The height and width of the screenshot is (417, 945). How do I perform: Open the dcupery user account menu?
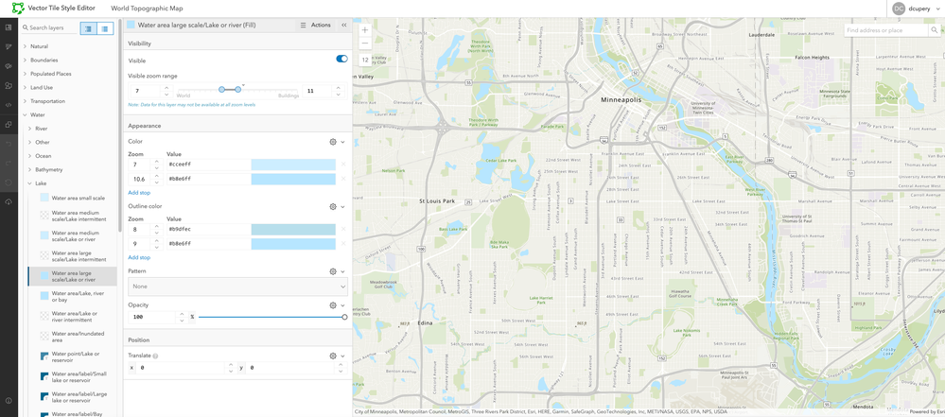tap(916, 9)
